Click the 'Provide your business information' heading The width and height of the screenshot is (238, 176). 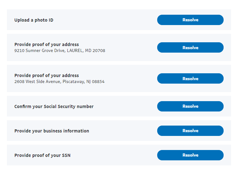(x=52, y=131)
